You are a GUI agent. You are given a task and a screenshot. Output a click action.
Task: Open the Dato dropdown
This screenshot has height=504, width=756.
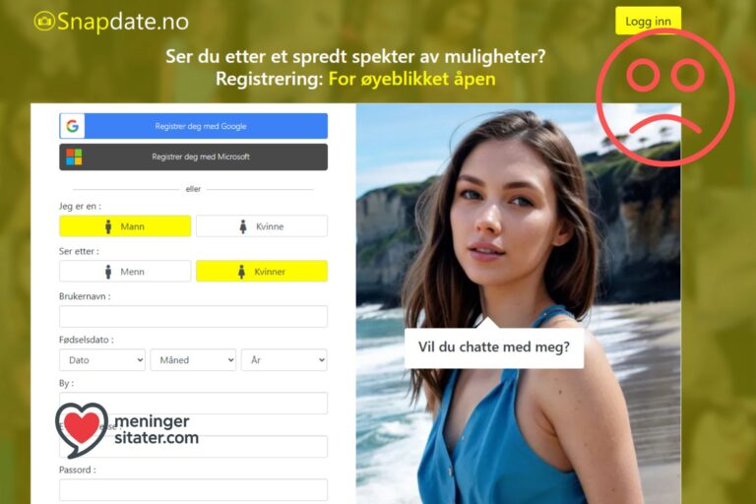(102, 360)
